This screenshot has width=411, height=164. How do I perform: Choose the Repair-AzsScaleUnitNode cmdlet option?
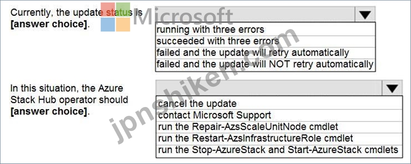coord(279,127)
